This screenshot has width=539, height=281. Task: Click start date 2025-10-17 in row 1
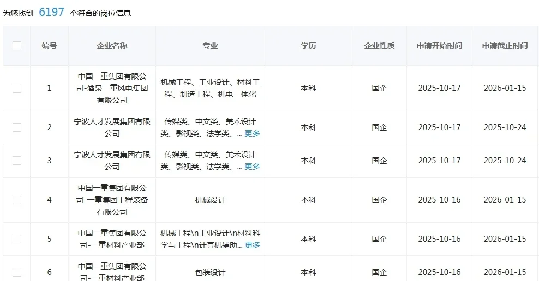click(x=439, y=88)
